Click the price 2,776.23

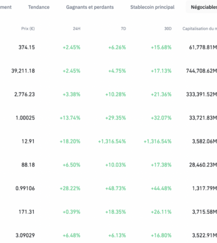[x=25, y=94]
